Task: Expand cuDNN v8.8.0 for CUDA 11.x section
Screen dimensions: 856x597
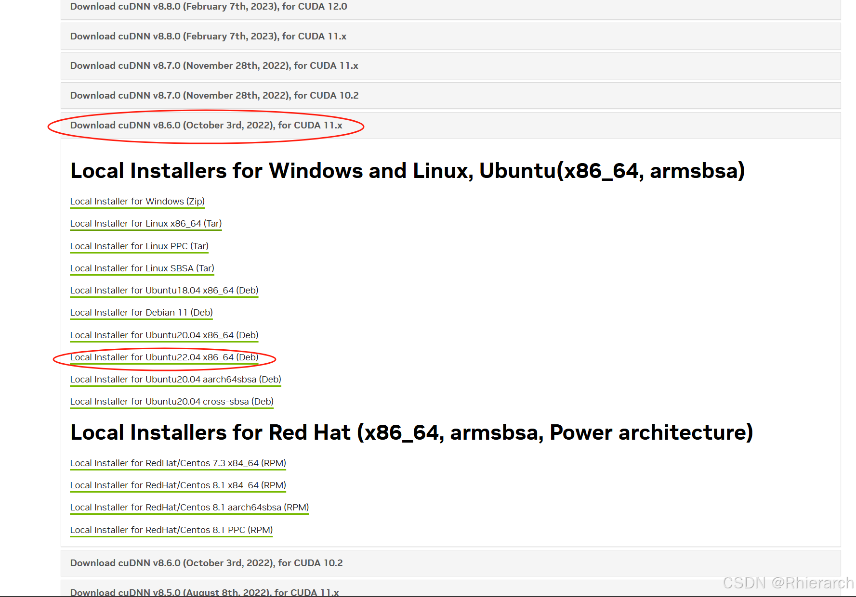Action: (x=450, y=36)
